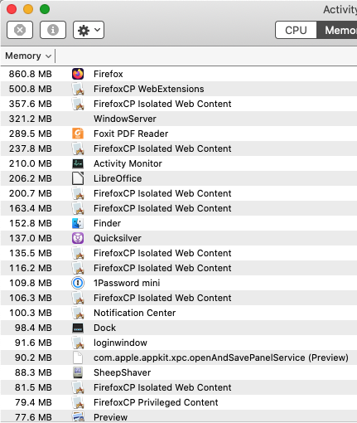Click the Notification Center icon
The image size is (357, 423).
pos(78,313)
